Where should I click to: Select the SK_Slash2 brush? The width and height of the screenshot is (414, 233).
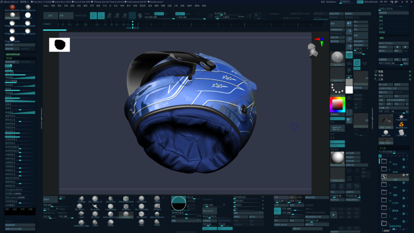pyautogui.click(x=79, y=207)
